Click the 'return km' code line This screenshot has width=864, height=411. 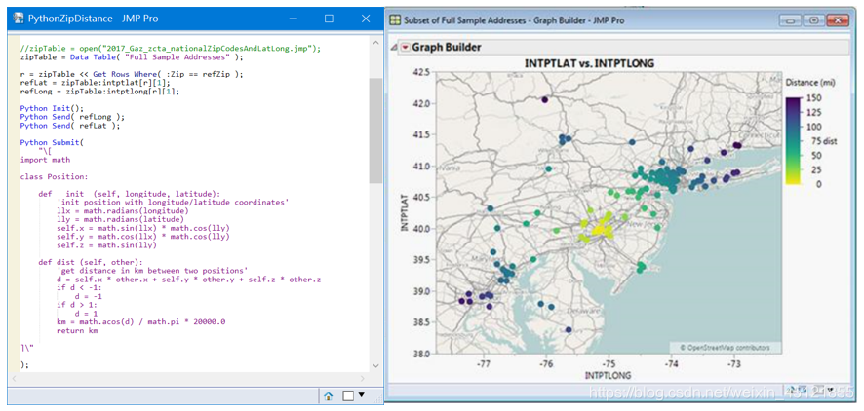pyautogui.click(x=77, y=331)
